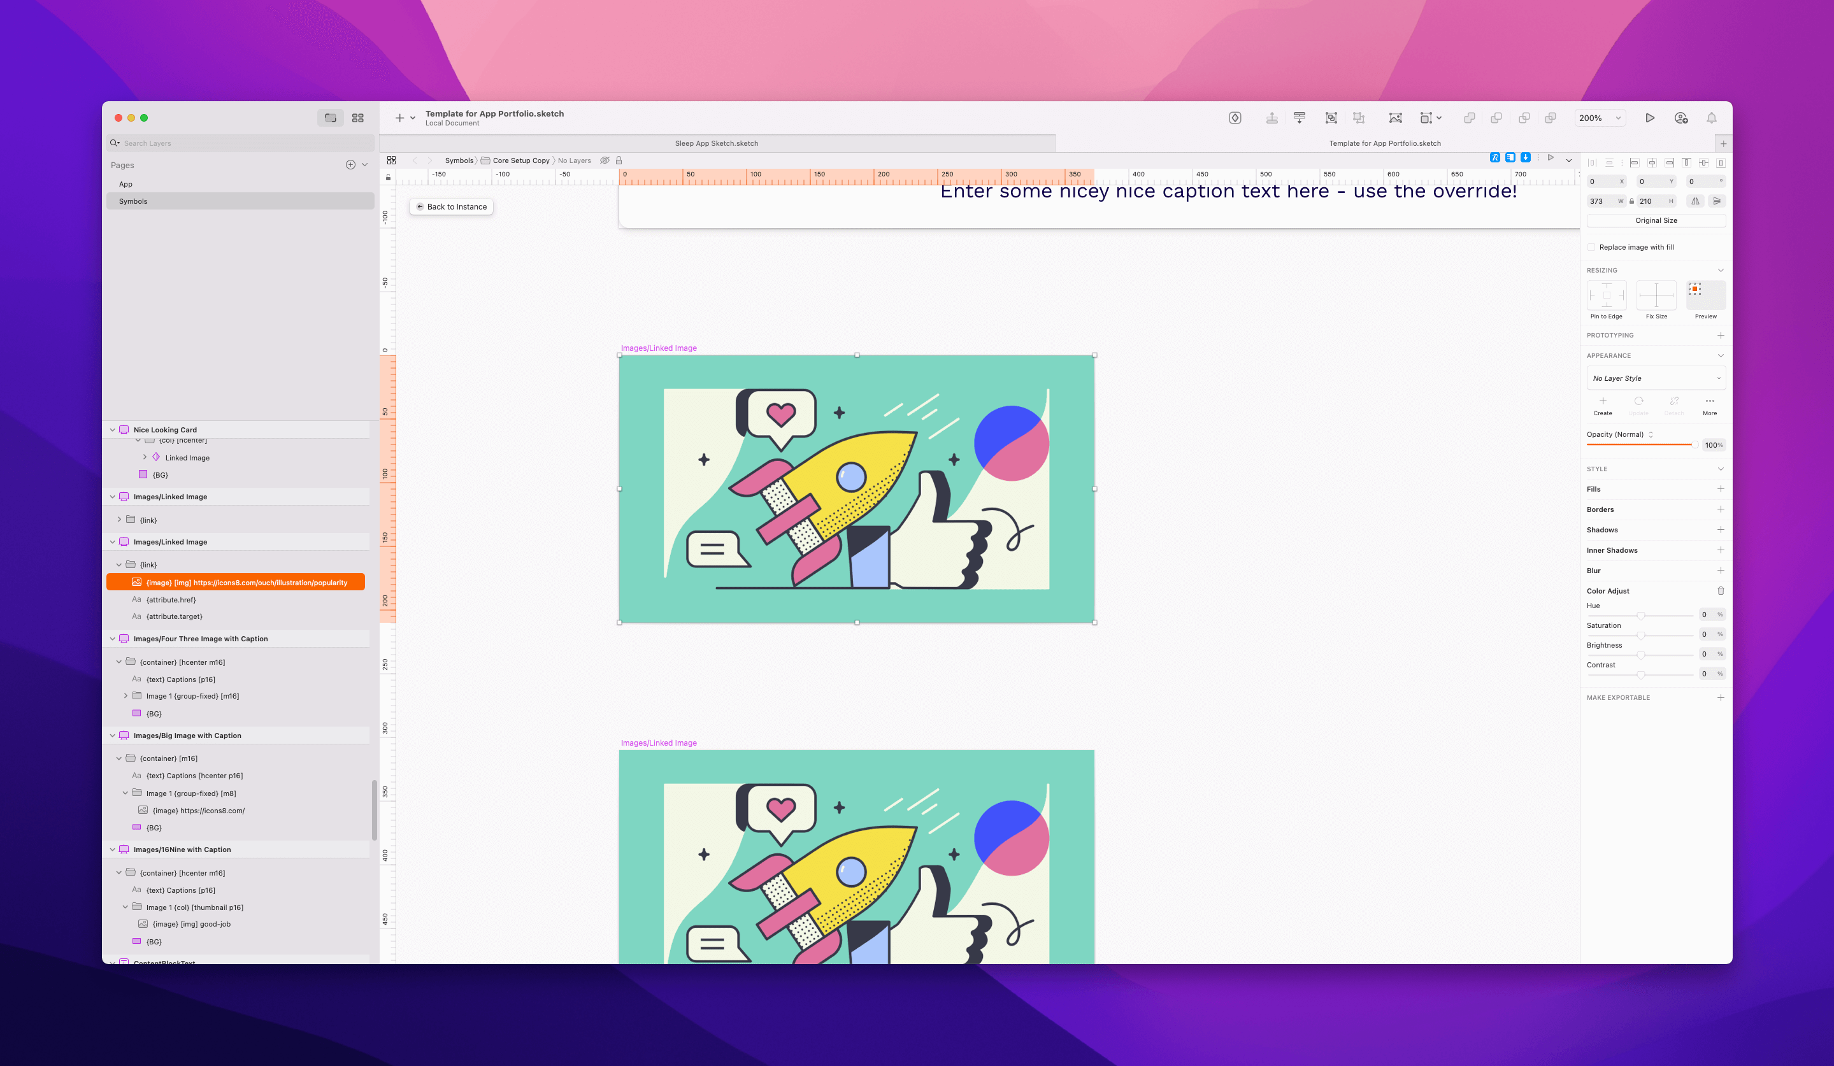Apply the Union boolean operation
1834x1066 pixels.
click(1470, 117)
